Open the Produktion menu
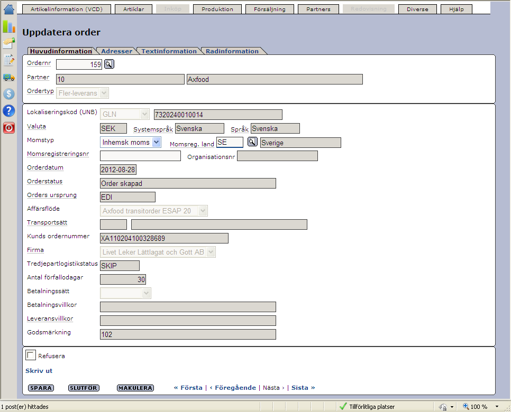The height and width of the screenshot is (412, 511). [x=217, y=9]
